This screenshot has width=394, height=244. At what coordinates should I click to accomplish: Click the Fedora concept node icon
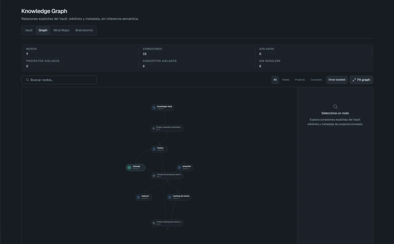click(154, 149)
